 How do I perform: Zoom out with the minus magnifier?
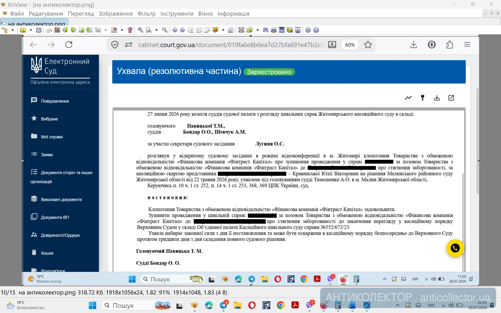pos(165,30)
